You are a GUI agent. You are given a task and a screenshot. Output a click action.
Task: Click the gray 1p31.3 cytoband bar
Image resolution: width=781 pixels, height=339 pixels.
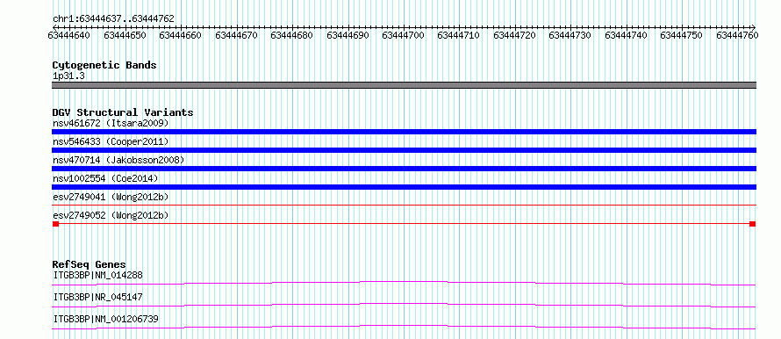coord(405,85)
